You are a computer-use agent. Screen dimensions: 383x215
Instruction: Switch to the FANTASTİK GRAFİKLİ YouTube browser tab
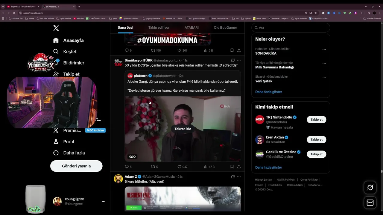pyautogui.click(x=23, y=7)
